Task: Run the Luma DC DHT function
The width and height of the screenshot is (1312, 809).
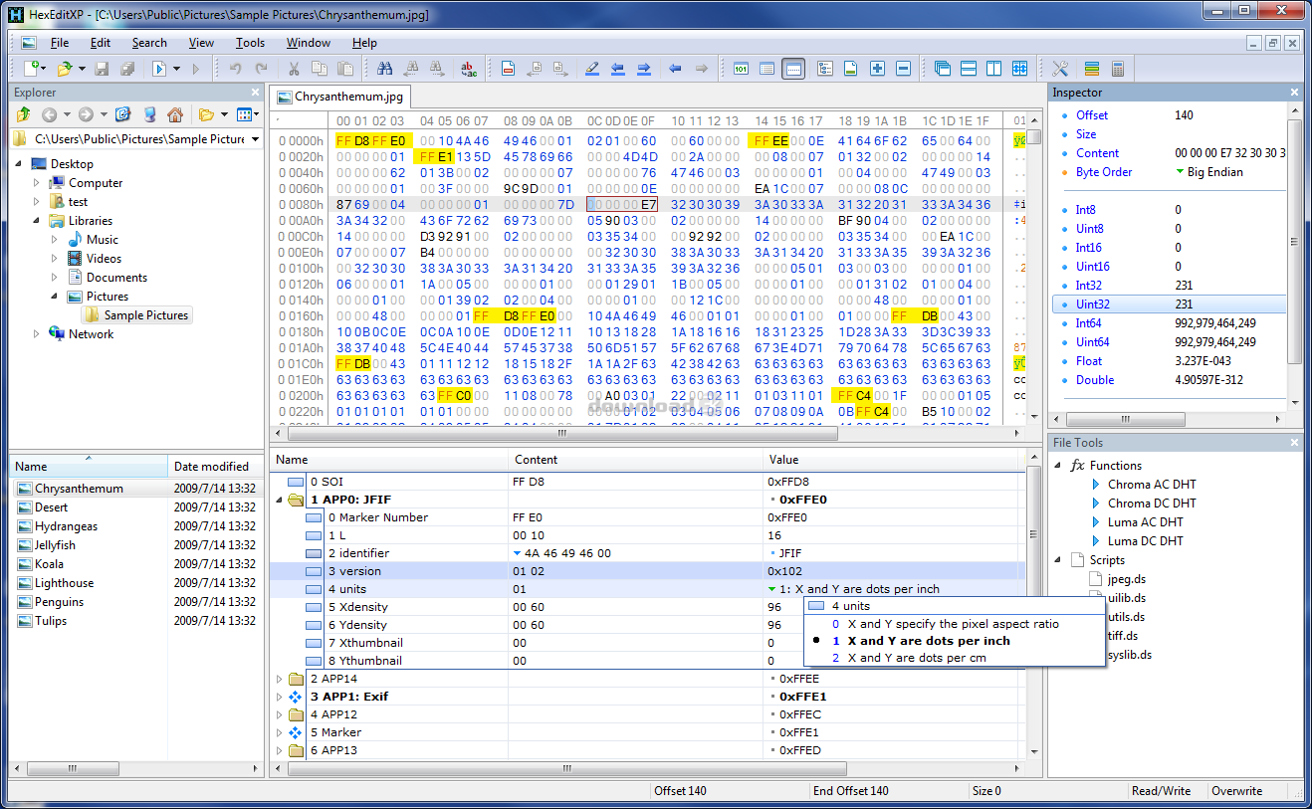Action: (1145, 541)
